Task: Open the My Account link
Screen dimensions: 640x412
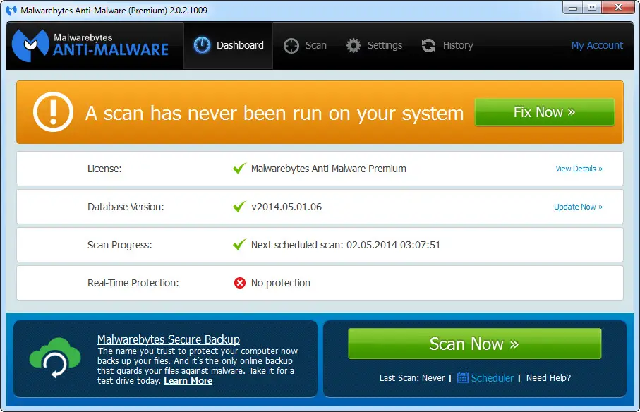Action: point(597,45)
